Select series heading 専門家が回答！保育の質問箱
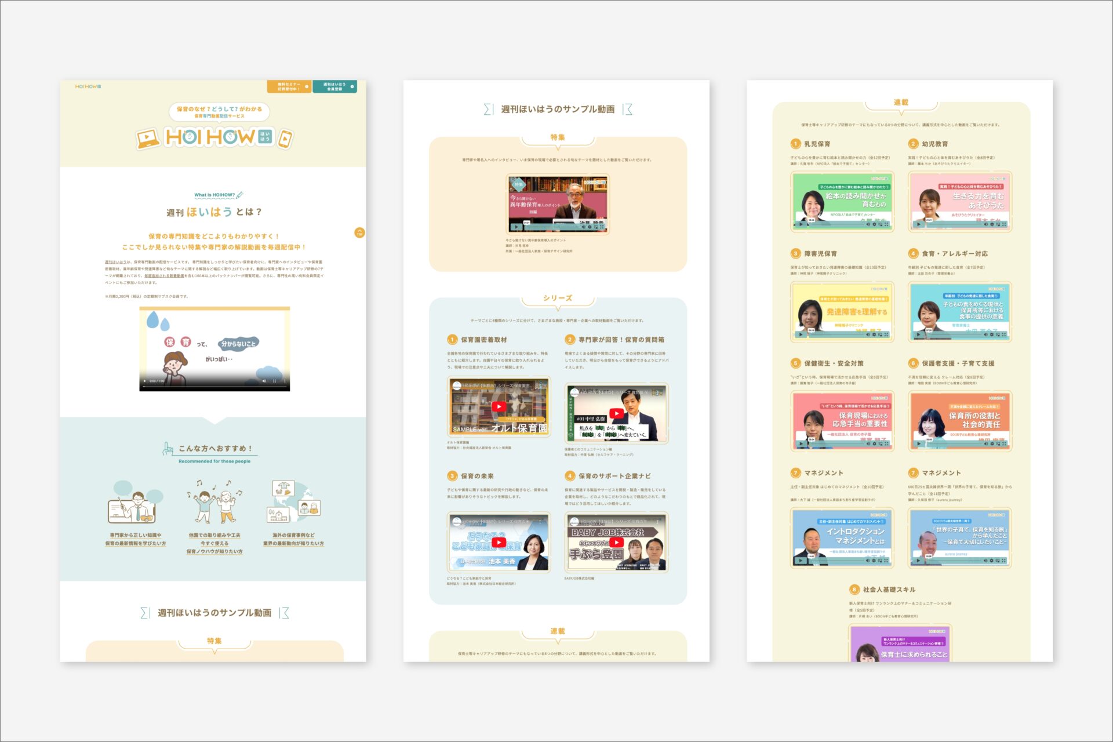The height and width of the screenshot is (742, 1113). (621, 340)
